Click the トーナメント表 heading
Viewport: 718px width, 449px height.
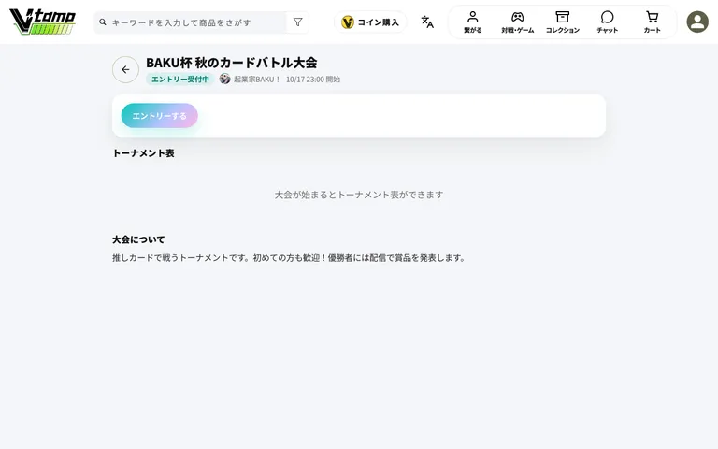click(143, 153)
